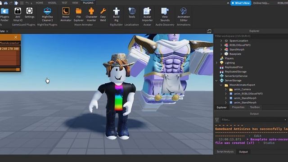Open the TEST ribbon tab

(64, 3)
